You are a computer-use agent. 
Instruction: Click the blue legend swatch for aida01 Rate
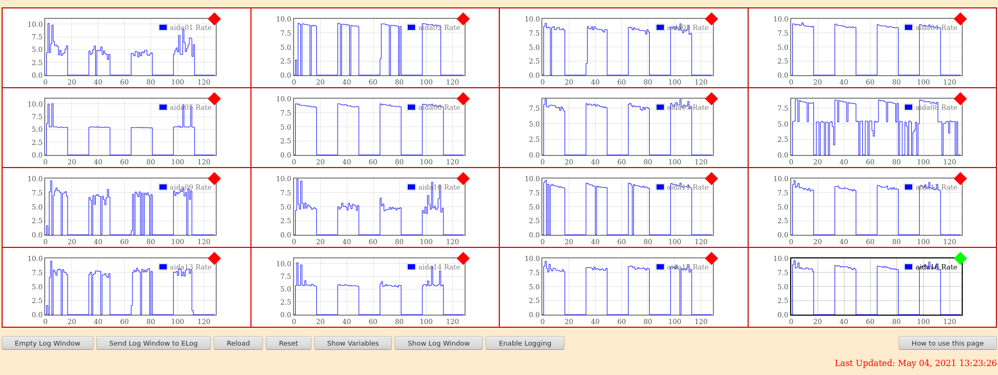[x=163, y=27]
